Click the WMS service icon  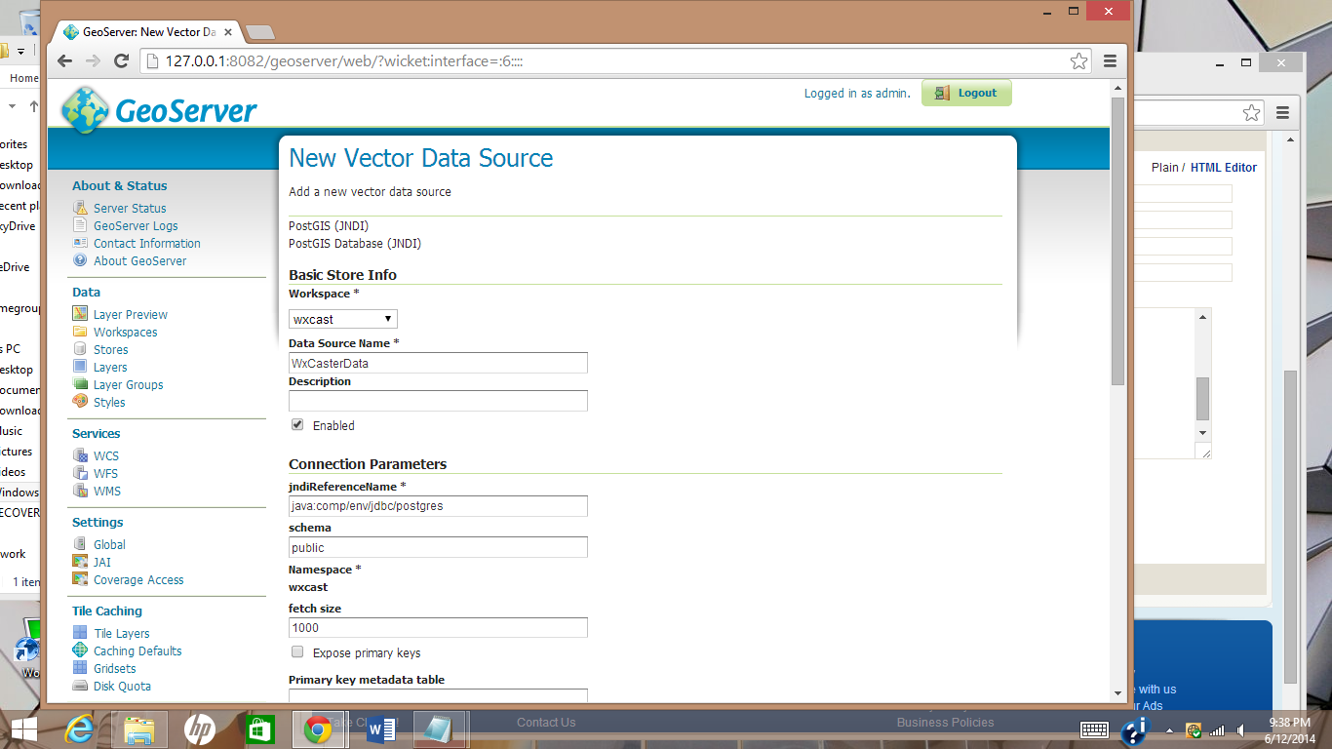80,491
